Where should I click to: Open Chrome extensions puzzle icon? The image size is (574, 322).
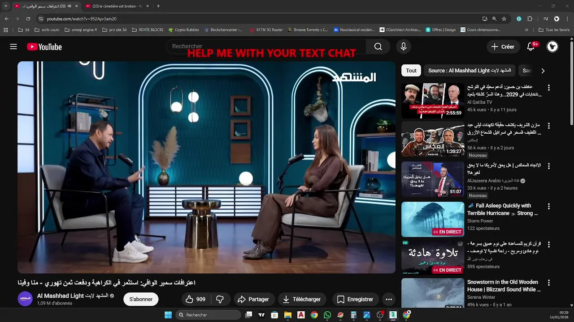point(530,19)
